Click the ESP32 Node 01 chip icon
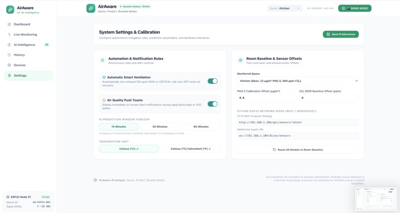400x213 pixels. [7, 197]
